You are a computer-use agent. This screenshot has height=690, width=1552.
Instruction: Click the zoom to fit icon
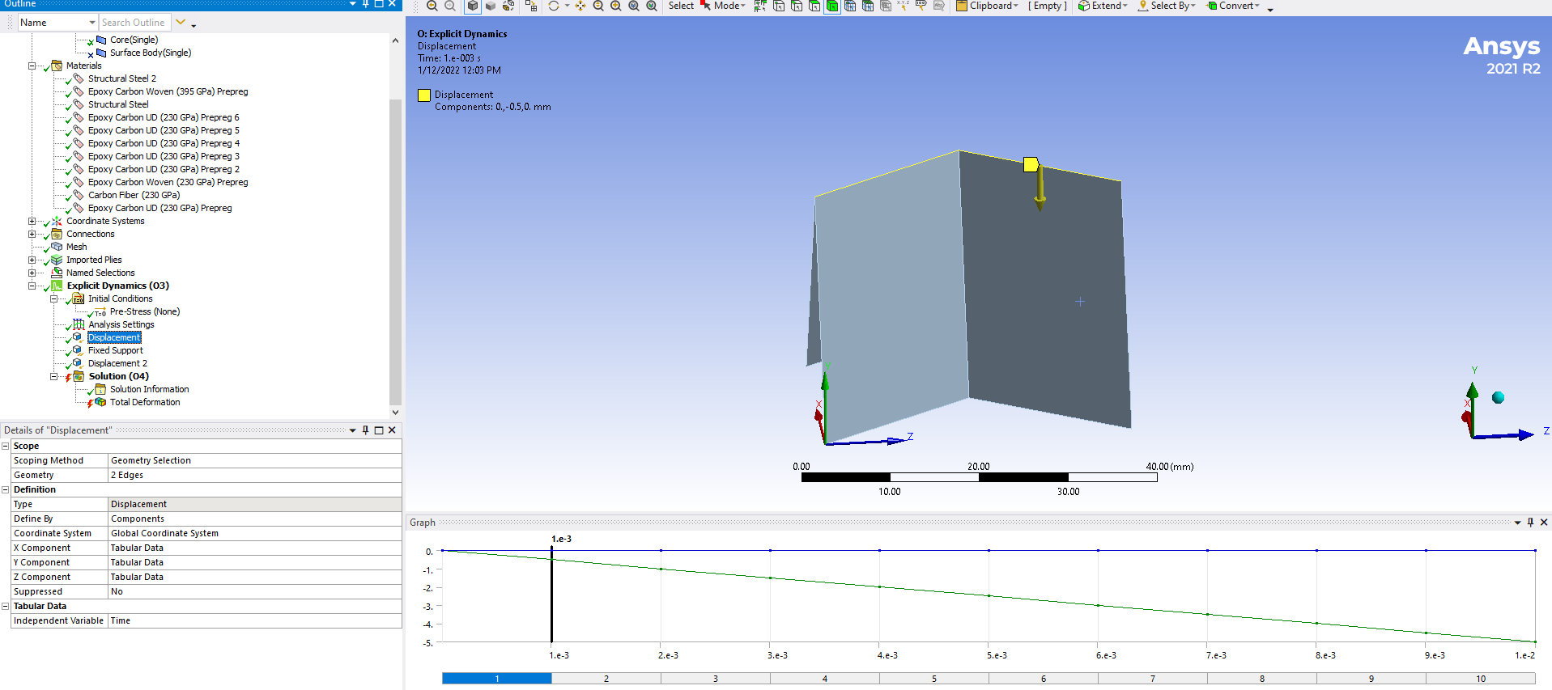click(652, 6)
